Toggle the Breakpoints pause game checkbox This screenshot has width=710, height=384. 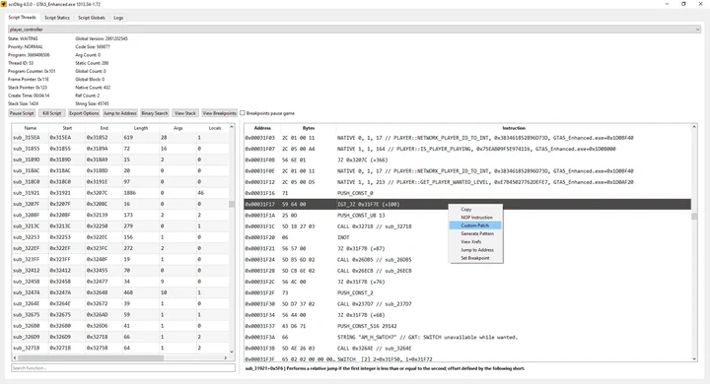pyautogui.click(x=243, y=113)
